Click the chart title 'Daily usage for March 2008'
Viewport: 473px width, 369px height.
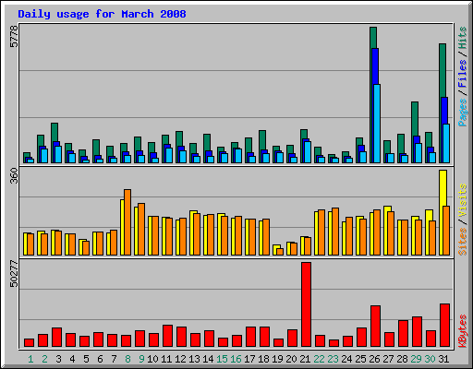(x=102, y=14)
